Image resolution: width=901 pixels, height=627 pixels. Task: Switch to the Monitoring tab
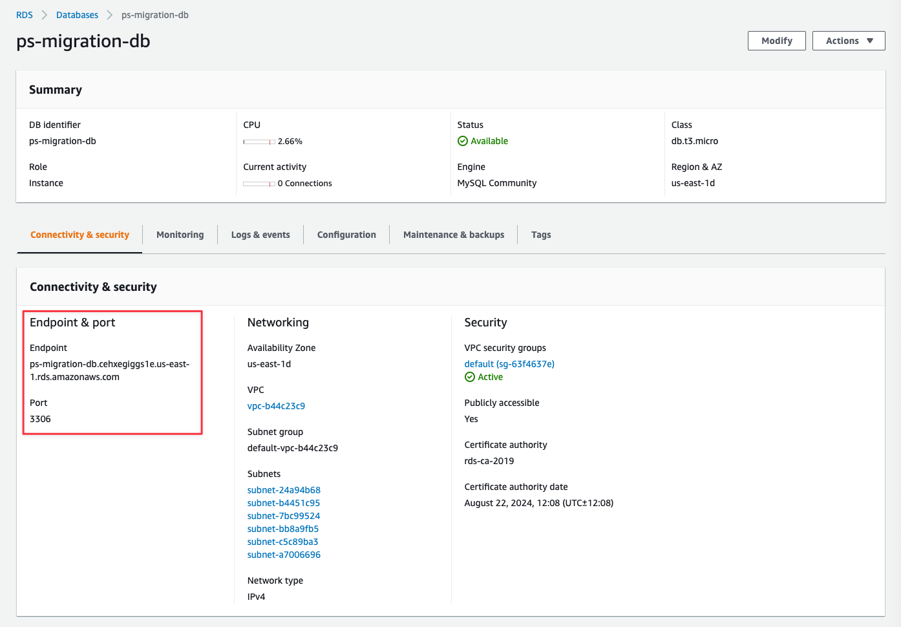pos(180,235)
